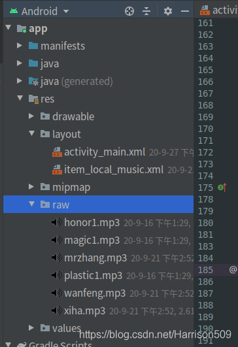
Task: Click the wanfeng.mp3 audio icon
Action: coord(57,293)
